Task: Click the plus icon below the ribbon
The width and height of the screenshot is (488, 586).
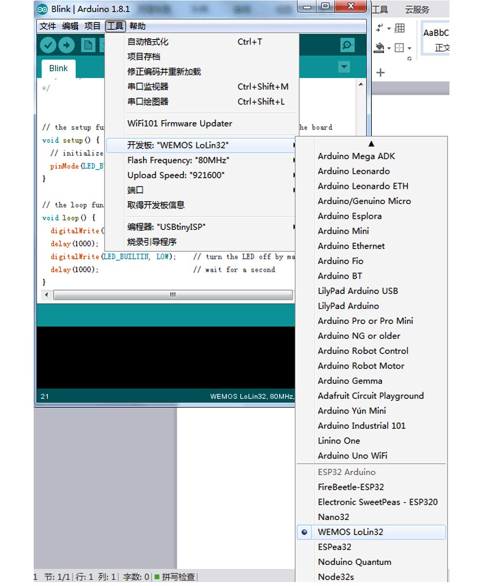Action: [x=381, y=73]
